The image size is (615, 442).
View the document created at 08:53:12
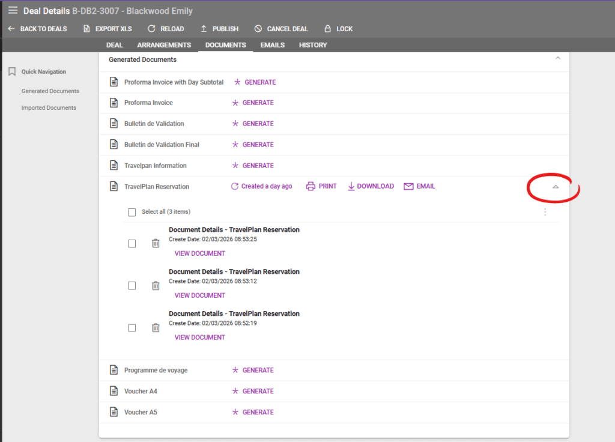coord(199,295)
